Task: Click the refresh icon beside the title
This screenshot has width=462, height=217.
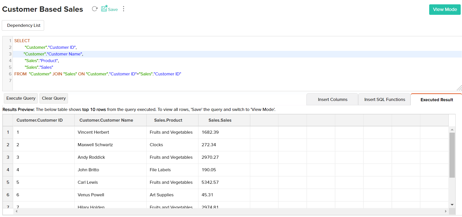Action: click(x=95, y=9)
